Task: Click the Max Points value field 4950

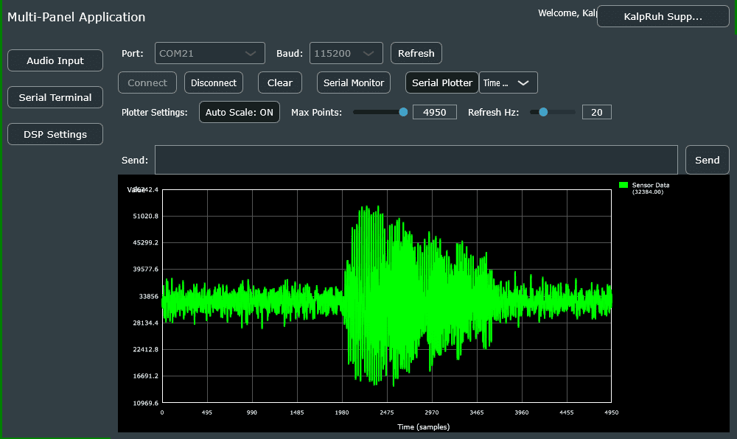Action: coord(434,112)
